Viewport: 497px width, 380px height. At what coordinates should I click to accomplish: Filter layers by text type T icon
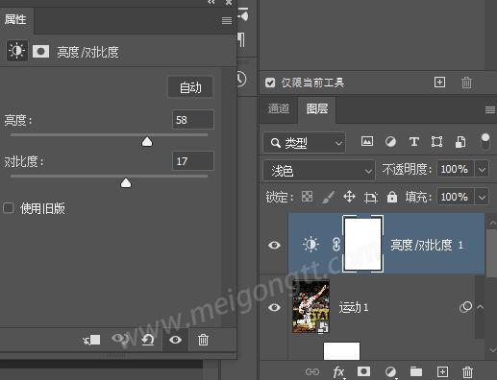tap(413, 141)
